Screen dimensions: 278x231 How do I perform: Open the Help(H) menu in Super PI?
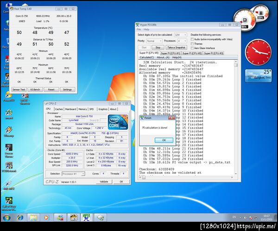[177, 57]
